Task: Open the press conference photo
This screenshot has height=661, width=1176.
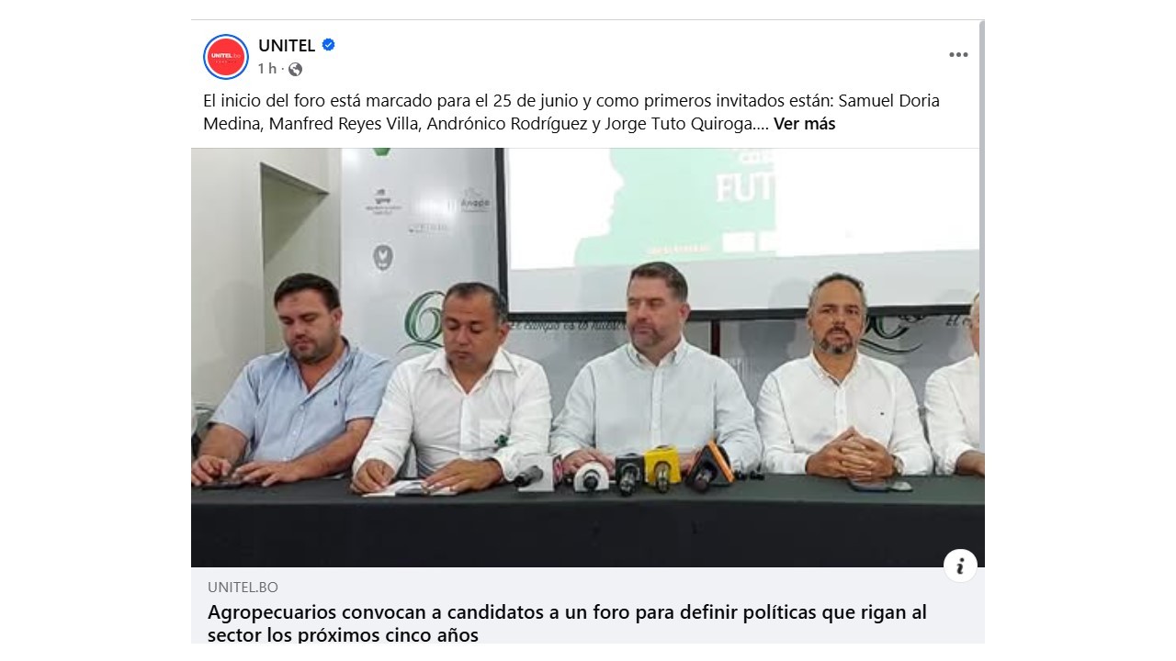Action: (x=587, y=357)
